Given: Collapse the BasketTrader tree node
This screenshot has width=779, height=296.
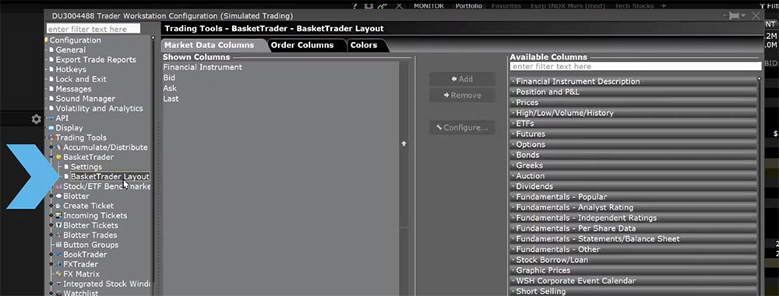Looking at the screenshot, I should [x=51, y=157].
